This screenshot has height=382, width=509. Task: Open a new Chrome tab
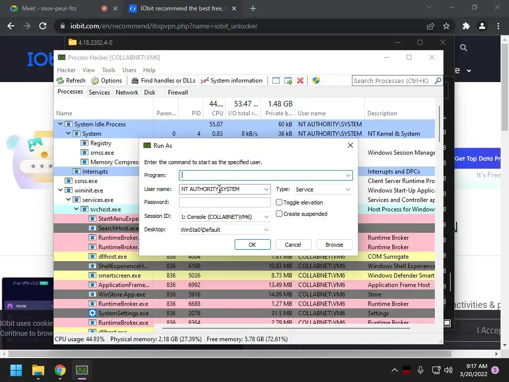[x=253, y=9]
